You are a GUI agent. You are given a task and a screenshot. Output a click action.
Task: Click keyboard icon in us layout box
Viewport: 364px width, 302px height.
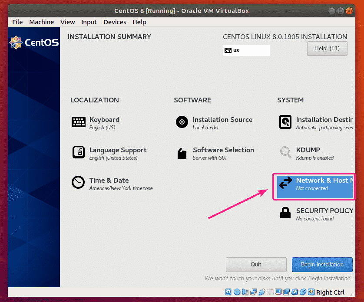click(228, 50)
